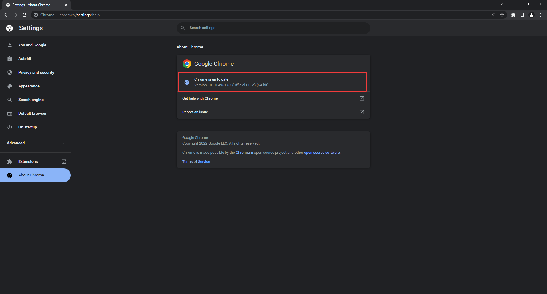Screen dimensions: 547x294
Task: Open the profile avatar menu
Action: (532, 15)
